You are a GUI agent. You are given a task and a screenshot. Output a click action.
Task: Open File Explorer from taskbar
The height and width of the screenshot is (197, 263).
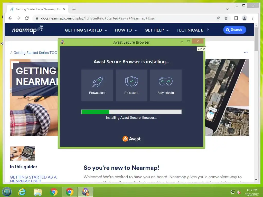point(38,192)
